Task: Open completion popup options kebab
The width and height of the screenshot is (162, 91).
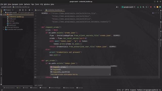Action: coord(110,75)
